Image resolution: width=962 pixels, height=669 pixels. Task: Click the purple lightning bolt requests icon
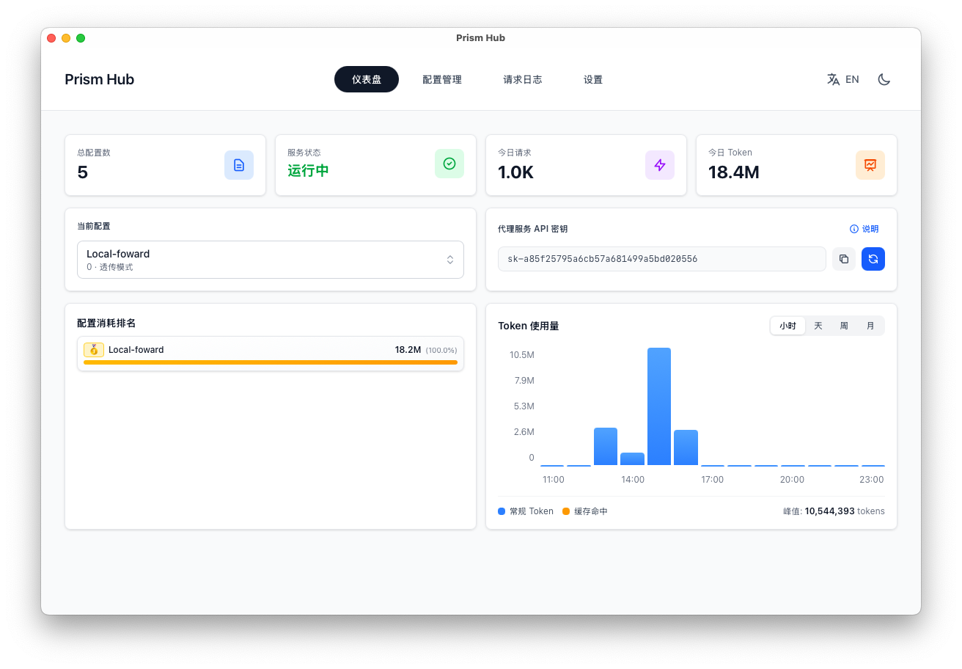click(660, 165)
